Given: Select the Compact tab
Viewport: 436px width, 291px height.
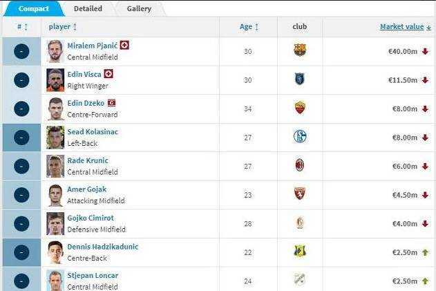Looking at the screenshot, I should click(33, 9).
